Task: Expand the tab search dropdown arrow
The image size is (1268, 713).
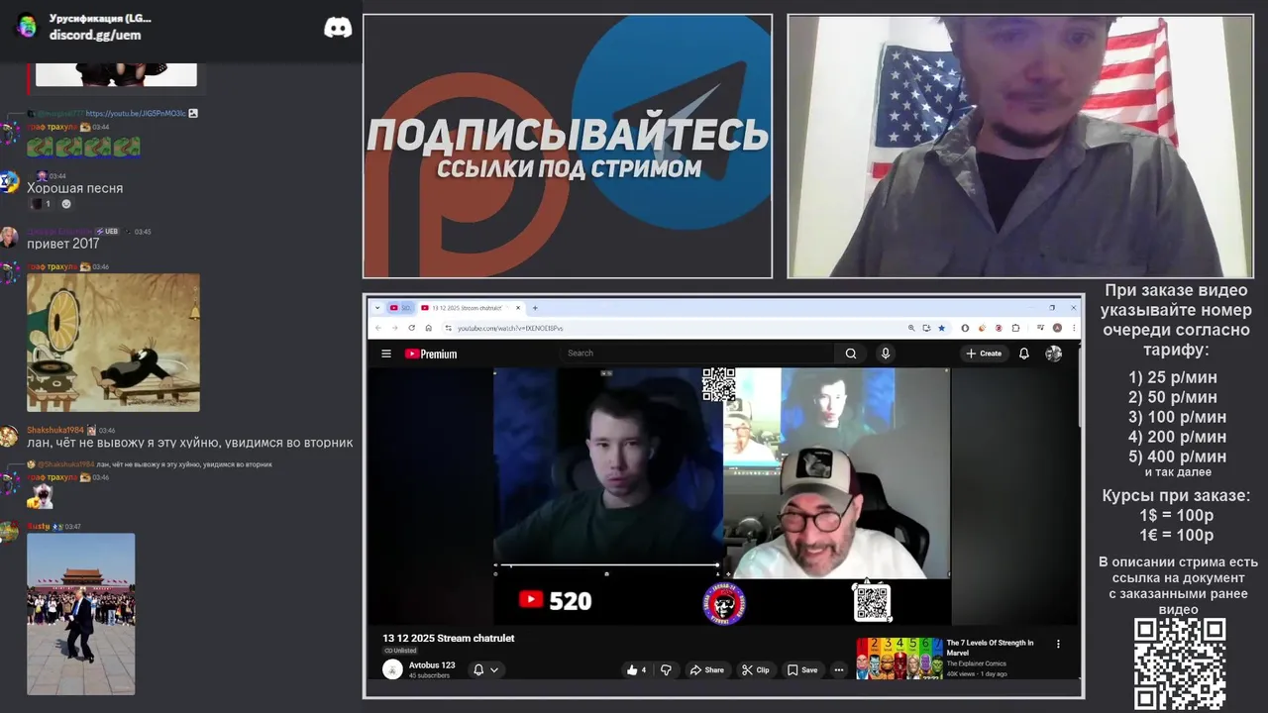Action: coord(375,308)
